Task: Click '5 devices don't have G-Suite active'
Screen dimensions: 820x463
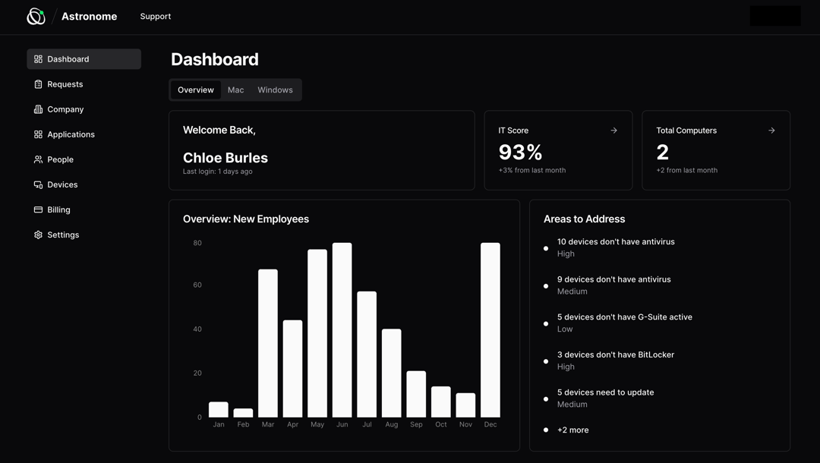Action: [x=624, y=317]
